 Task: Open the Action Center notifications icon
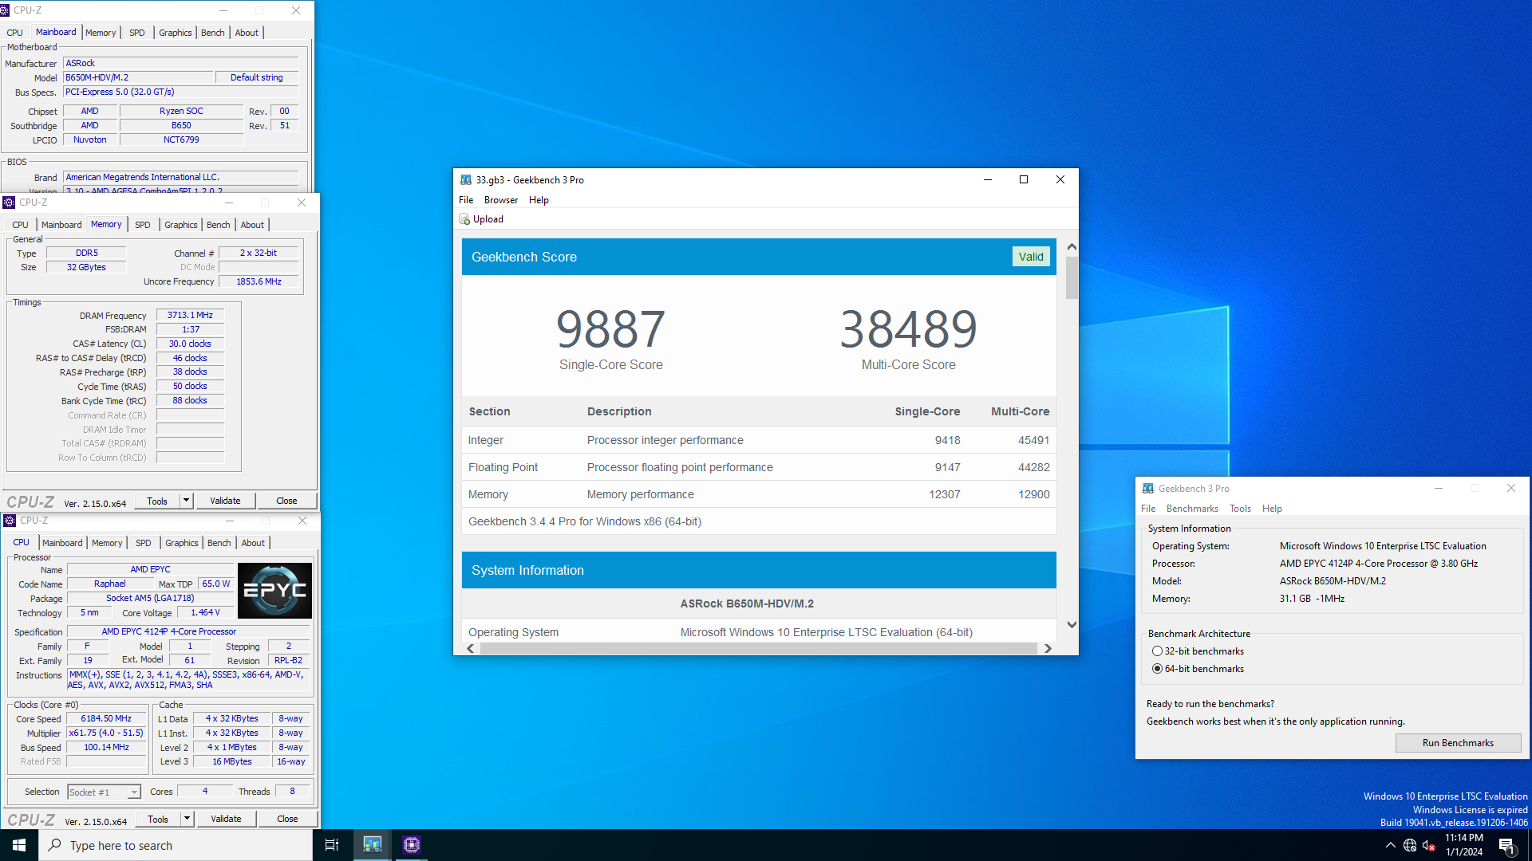(1506, 845)
